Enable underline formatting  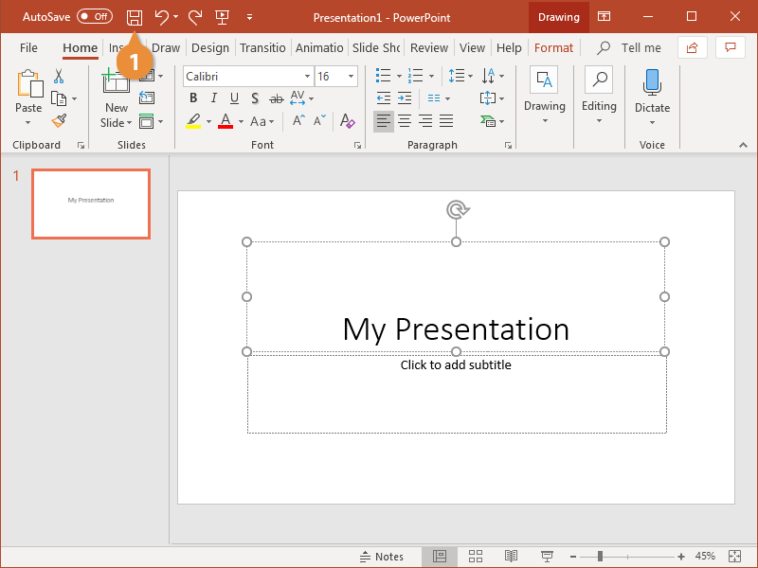[x=234, y=98]
